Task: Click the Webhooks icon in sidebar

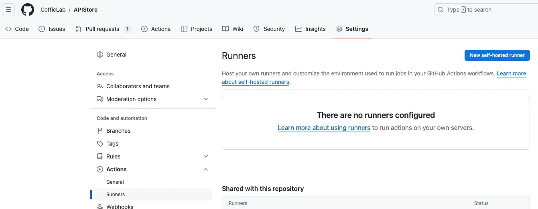Action: click(x=100, y=207)
